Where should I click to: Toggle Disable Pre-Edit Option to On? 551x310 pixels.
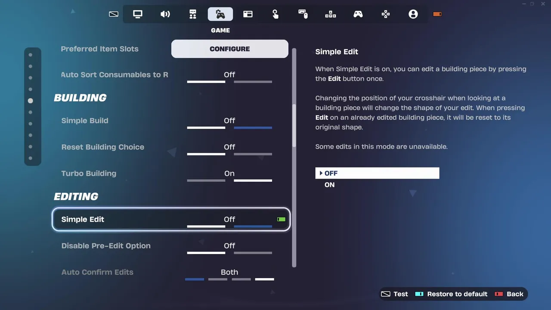(x=253, y=253)
